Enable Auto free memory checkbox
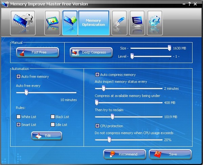203x165 pixels. pos(18,77)
